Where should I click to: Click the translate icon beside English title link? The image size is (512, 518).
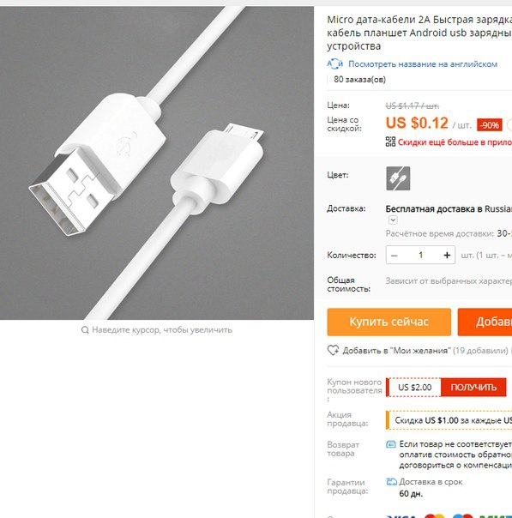[335, 63]
